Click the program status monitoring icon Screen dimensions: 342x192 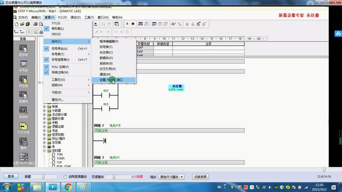pos(141,24)
